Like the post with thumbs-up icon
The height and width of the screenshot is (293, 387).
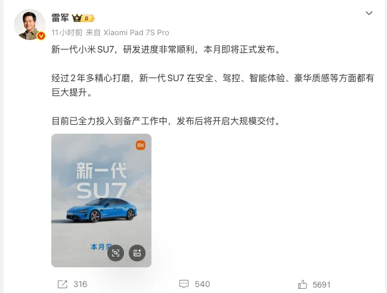(302, 285)
